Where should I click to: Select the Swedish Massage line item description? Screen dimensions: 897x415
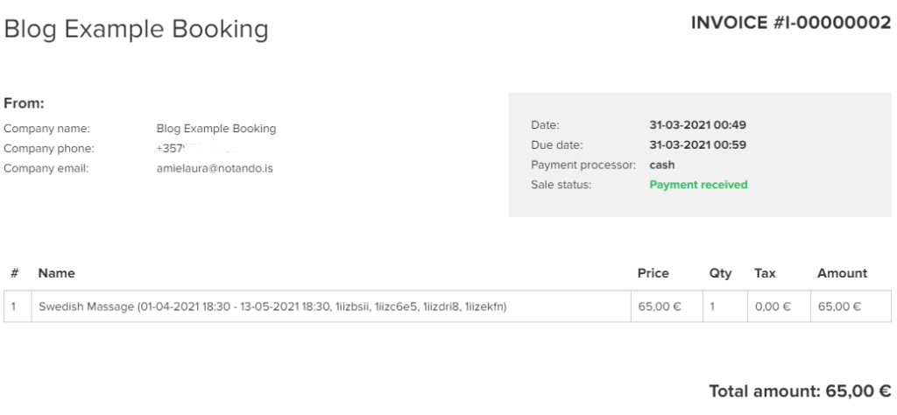pos(272,306)
